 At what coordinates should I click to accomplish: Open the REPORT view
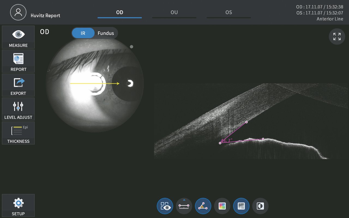click(18, 61)
